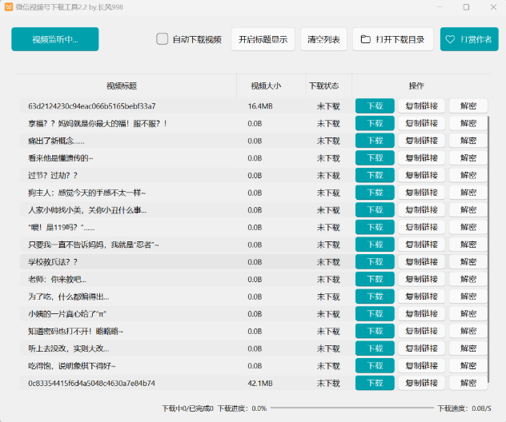Click 复制链接 for 老师：你来教吧 row

click(421, 280)
